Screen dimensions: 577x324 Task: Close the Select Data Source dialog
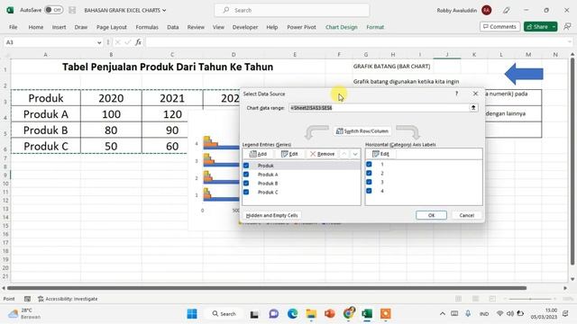pyautogui.click(x=475, y=94)
